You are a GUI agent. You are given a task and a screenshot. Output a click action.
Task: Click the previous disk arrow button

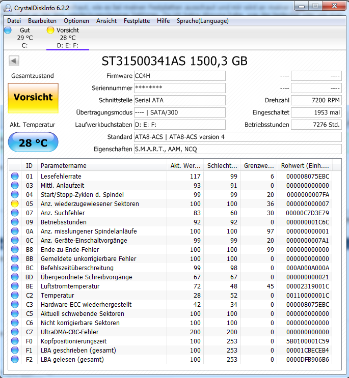(14, 61)
